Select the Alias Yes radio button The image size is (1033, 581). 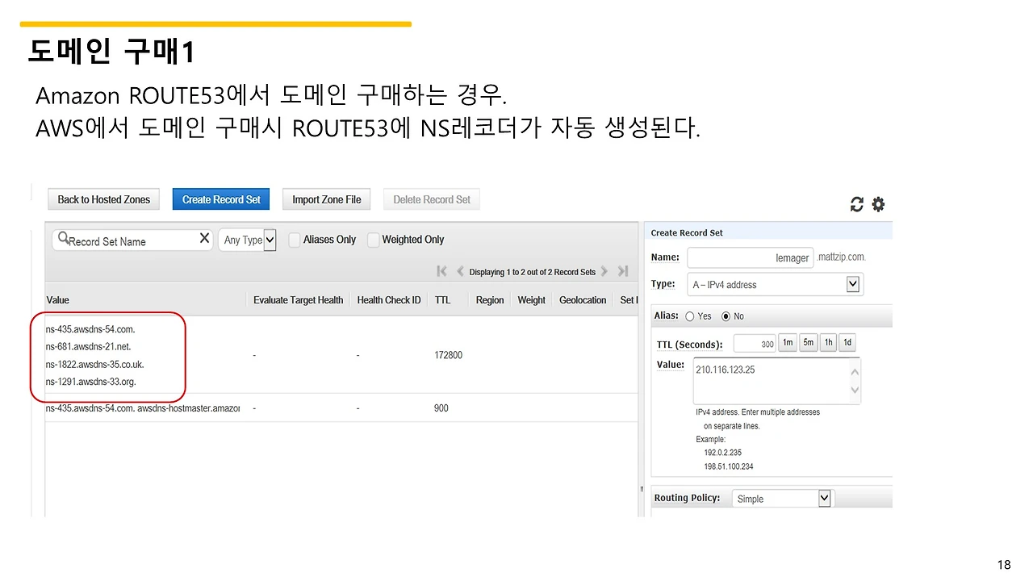click(x=689, y=316)
